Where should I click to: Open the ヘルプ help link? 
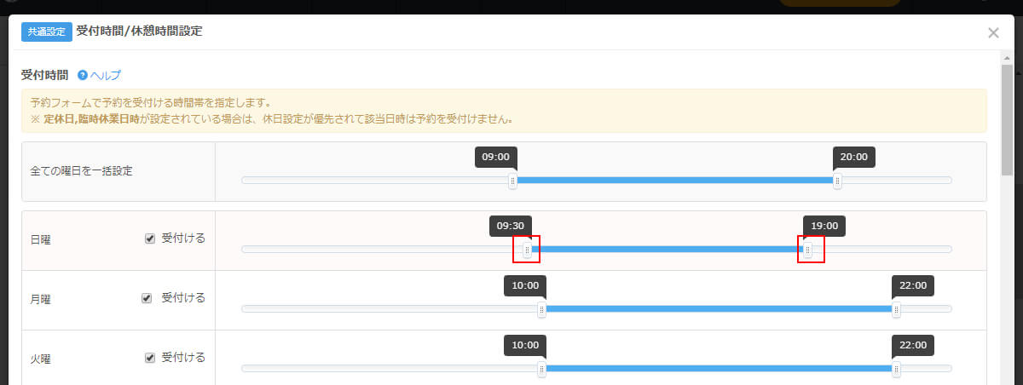point(106,75)
